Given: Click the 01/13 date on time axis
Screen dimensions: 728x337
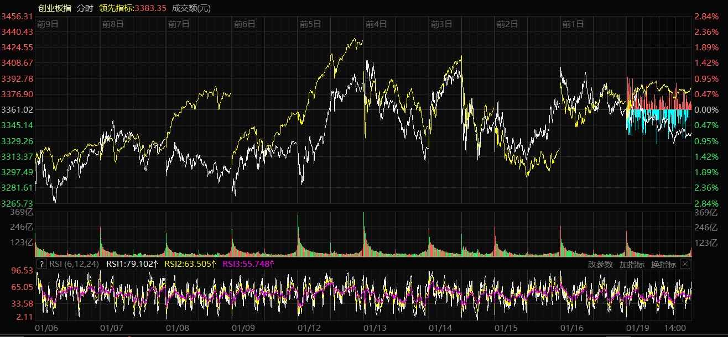Looking at the screenshot, I should [x=375, y=328].
